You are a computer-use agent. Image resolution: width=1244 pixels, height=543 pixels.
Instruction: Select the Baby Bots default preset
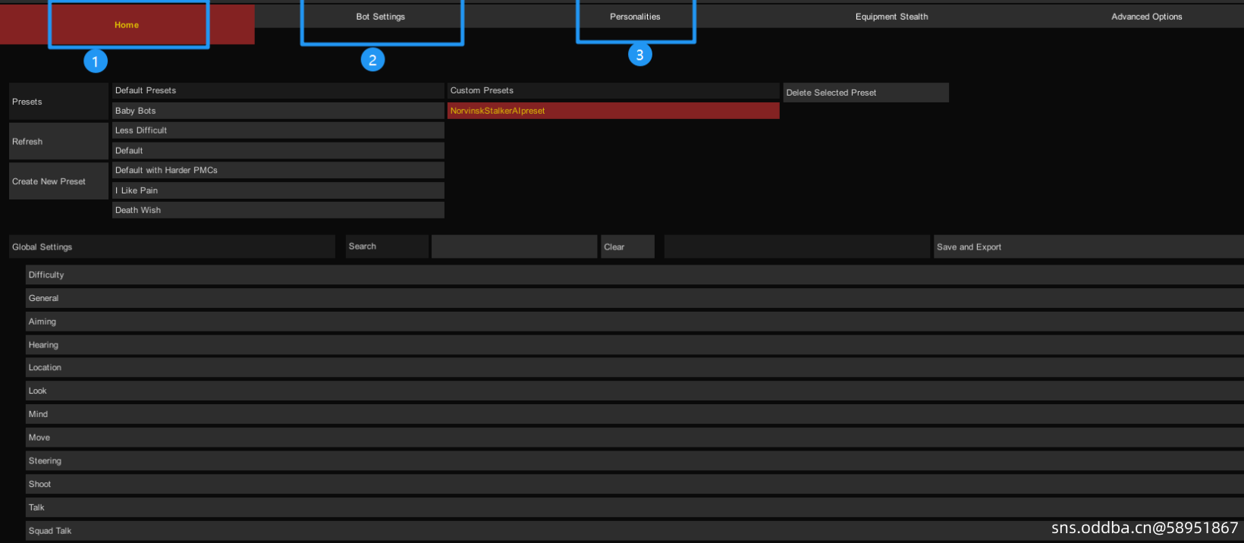pos(278,111)
